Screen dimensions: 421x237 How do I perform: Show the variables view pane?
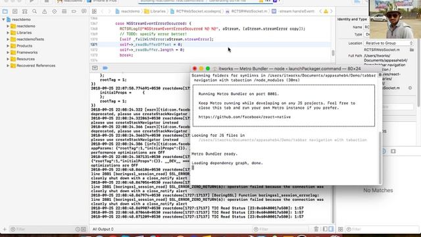tap(325, 229)
